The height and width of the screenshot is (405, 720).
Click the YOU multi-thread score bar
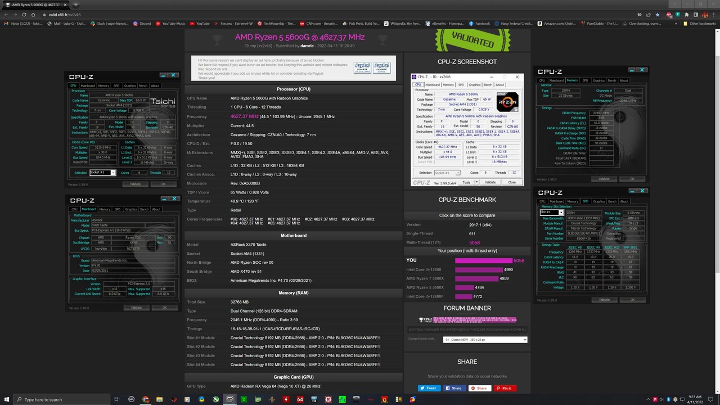click(x=484, y=260)
